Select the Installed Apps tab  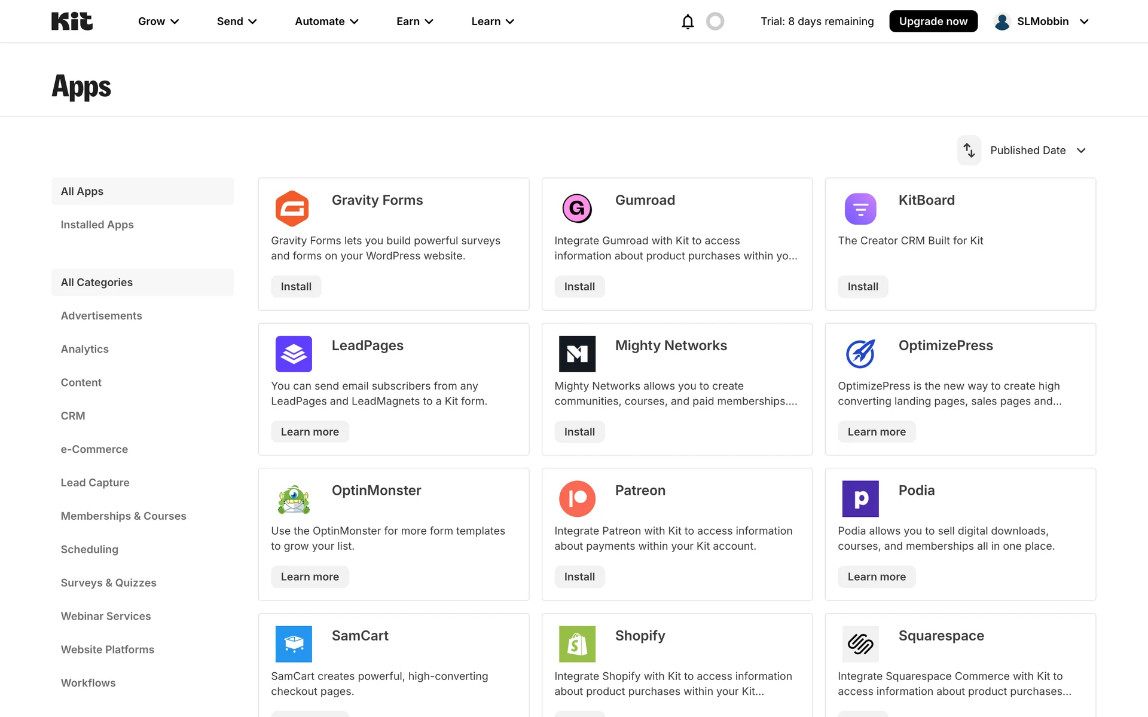[x=97, y=225]
